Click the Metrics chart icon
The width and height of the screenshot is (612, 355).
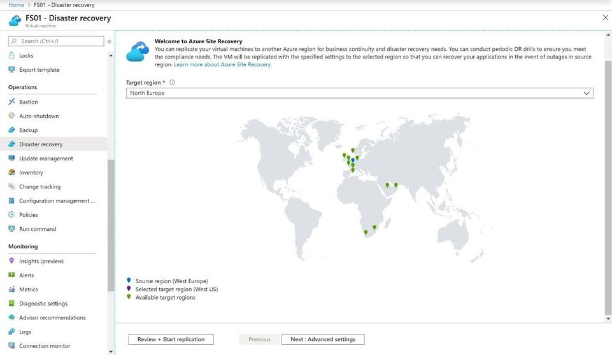[11, 289]
